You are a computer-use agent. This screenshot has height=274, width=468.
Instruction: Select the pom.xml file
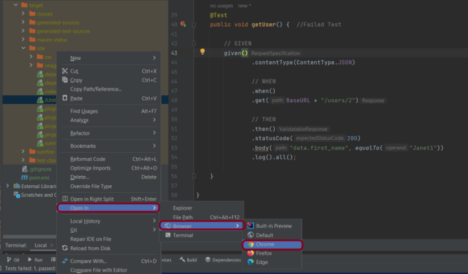(35, 177)
